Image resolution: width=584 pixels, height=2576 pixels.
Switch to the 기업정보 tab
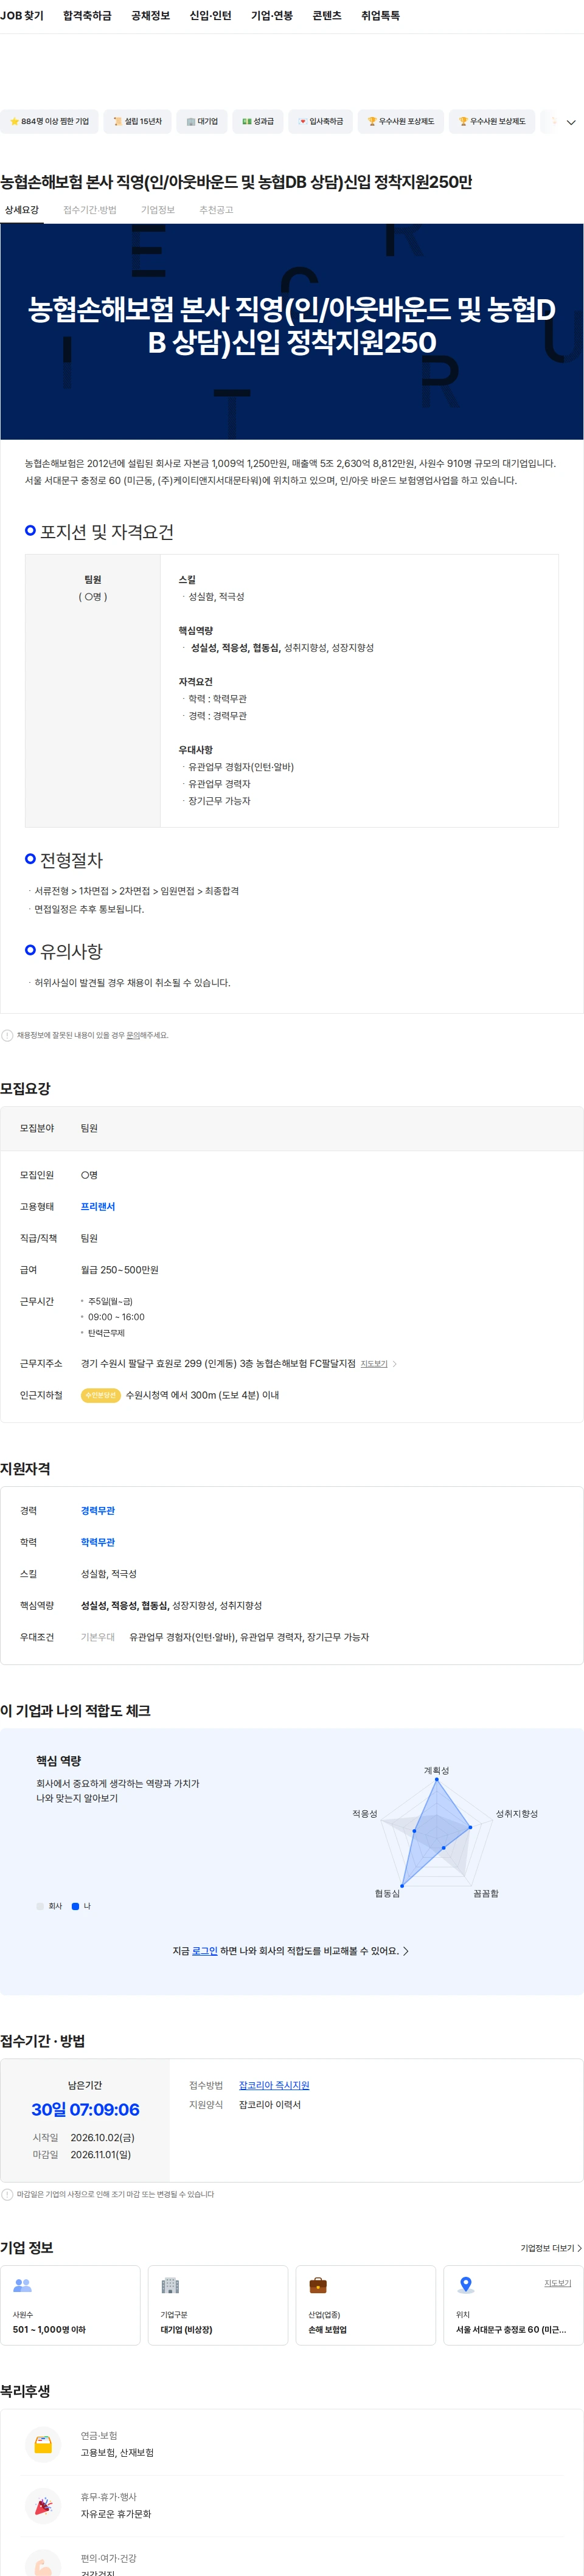pyautogui.click(x=158, y=210)
